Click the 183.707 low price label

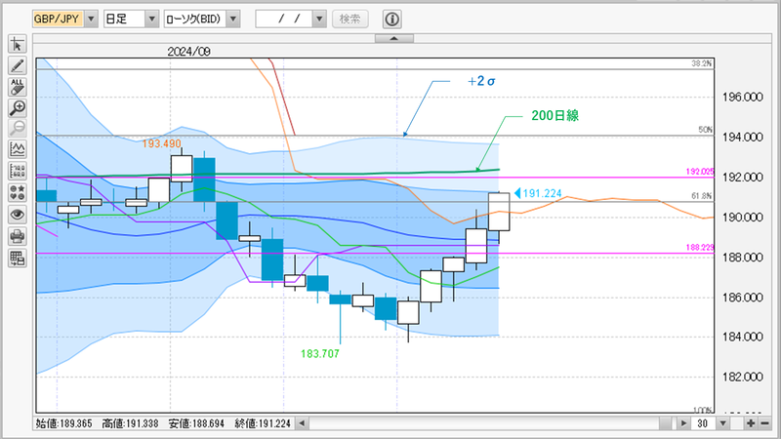pos(320,354)
